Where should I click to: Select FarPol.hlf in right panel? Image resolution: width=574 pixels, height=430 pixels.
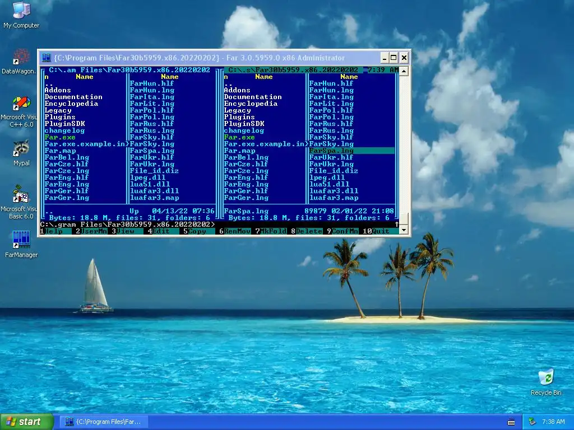pyautogui.click(x=331, y=110)
